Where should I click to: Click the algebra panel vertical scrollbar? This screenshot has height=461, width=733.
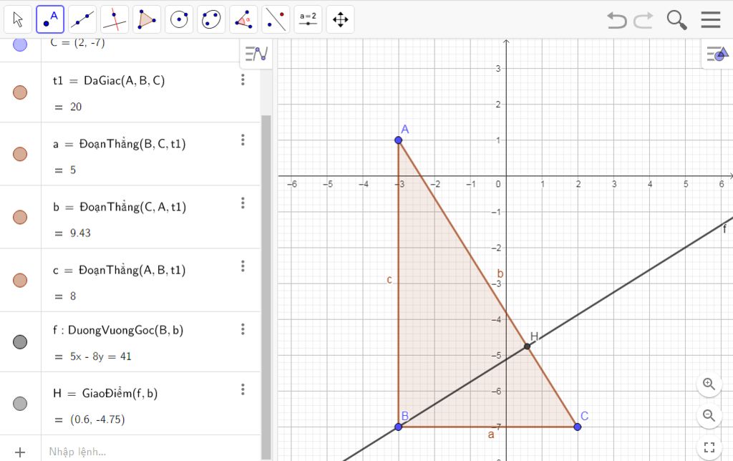(x=266, y=286)
